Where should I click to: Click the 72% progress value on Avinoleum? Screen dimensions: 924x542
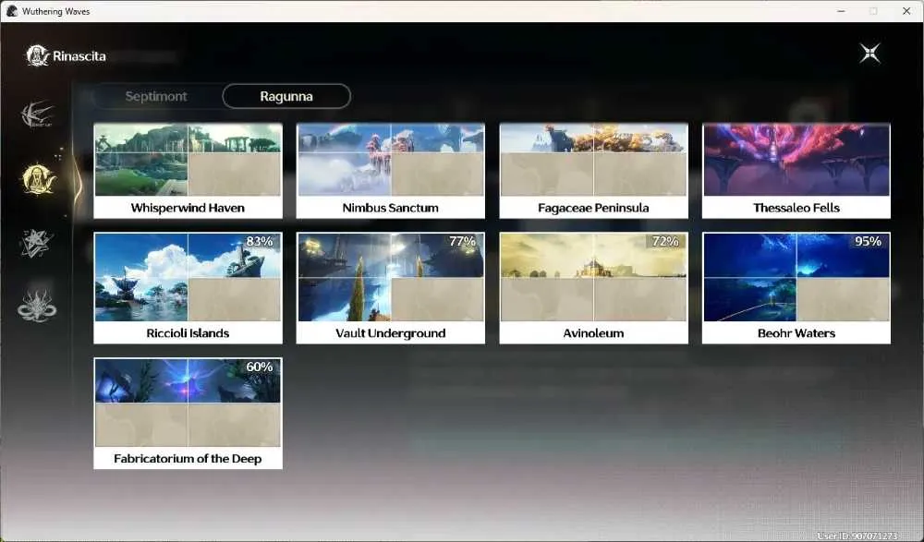pos(665,242)
